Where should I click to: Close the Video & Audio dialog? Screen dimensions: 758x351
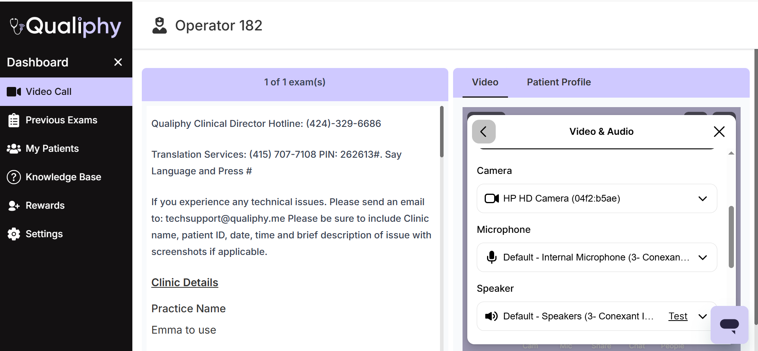tap(719, 132)
